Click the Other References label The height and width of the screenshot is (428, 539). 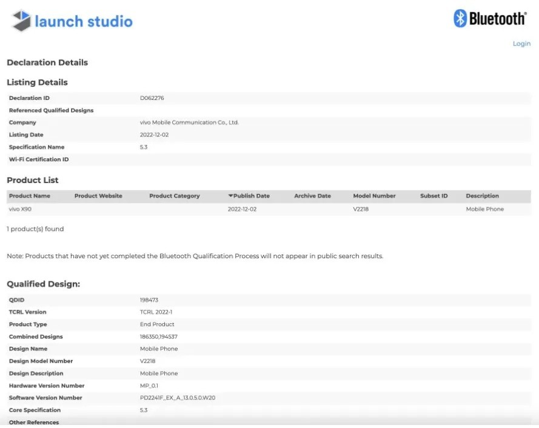pos(34,422)
